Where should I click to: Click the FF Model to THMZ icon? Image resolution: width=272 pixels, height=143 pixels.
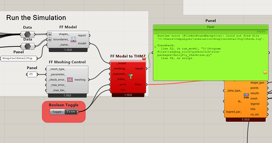pos(130,77)
